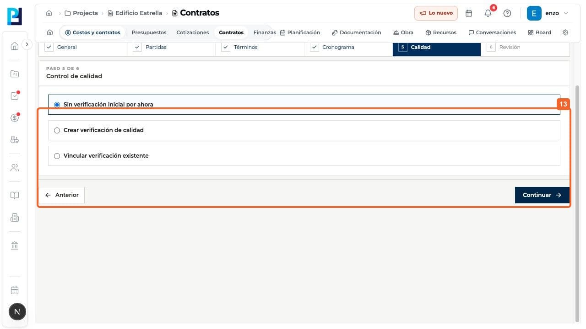This screenshot has height=329, width=586.
Task: Open the Costos y contratos section
Action: [x=92, y=32]
